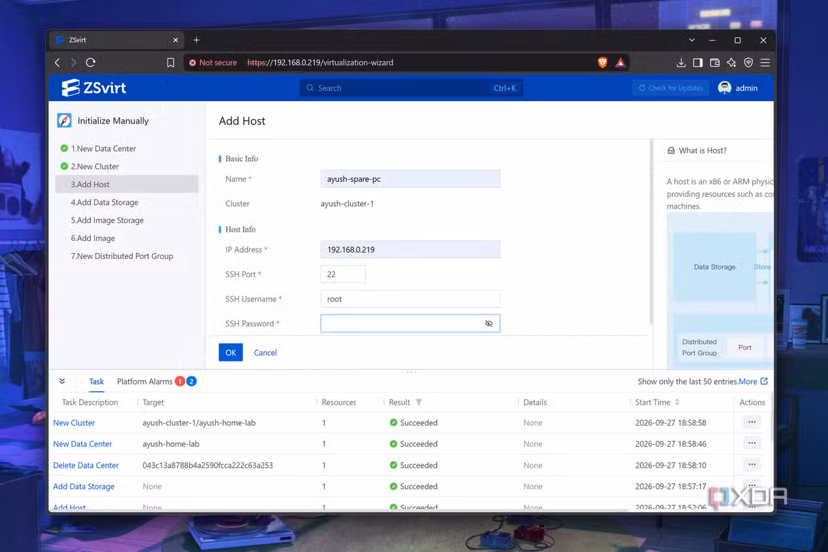Click the Result column filter icon
The width and height of the screenshot is (828, 552).
[419, 402]
